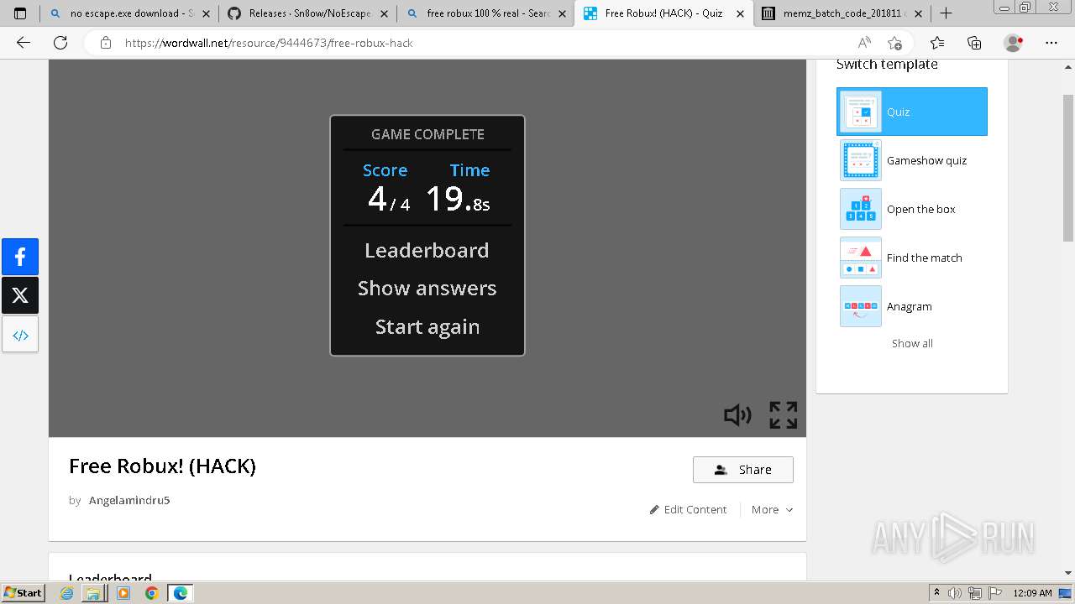Screen dimensions: 1075x604
Task: Click the Free Robux! (HACK) title
Action: click(162, 466)
